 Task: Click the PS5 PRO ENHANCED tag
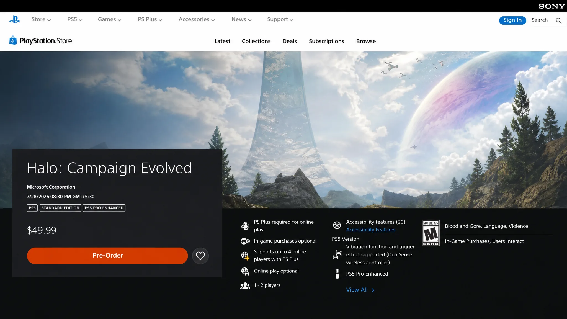tap(104, 208)
